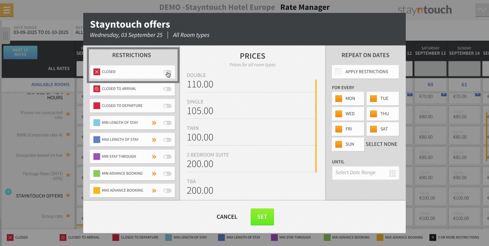The height and width of the screenshot is (246, 489).
Task: Click the Available Rooms link
Action: click(50, 85)
